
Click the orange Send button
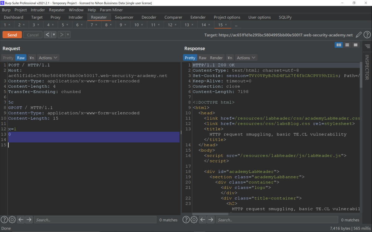coord(12,35)
